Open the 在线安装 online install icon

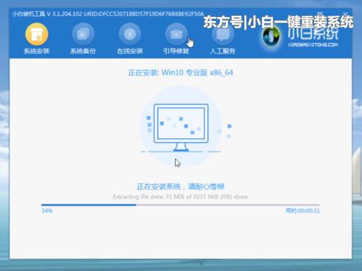tap(129, 34)
